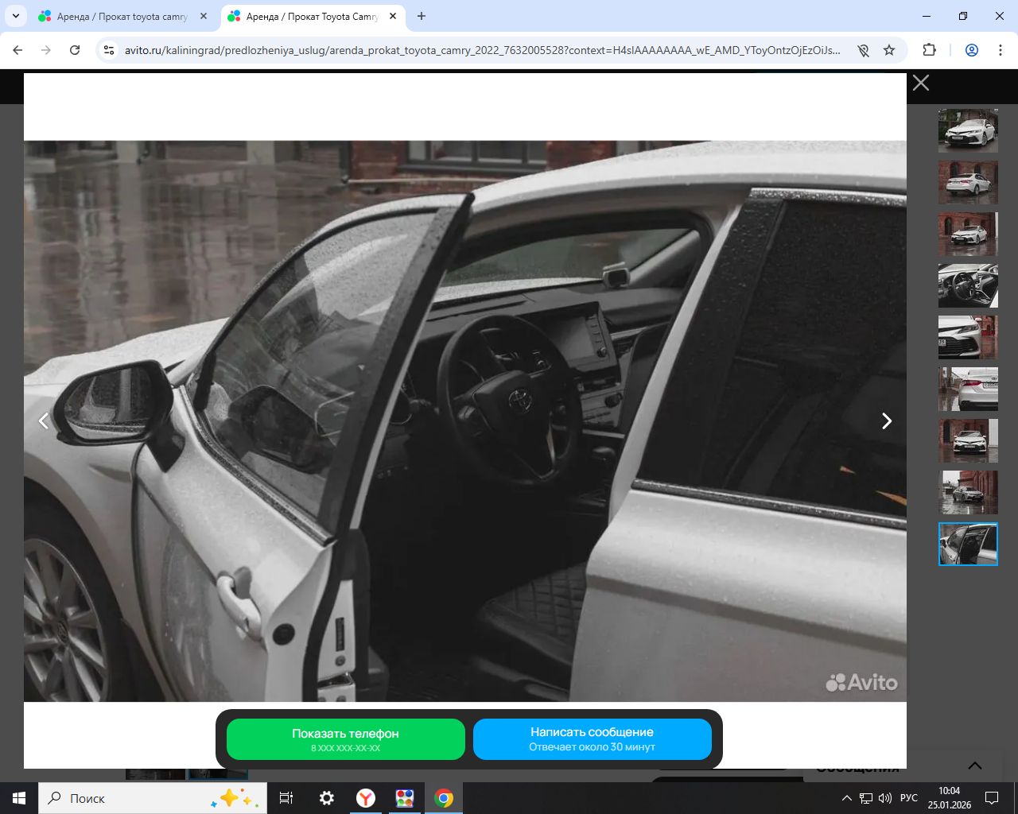View site information icon in address bar

coord(110,50)
